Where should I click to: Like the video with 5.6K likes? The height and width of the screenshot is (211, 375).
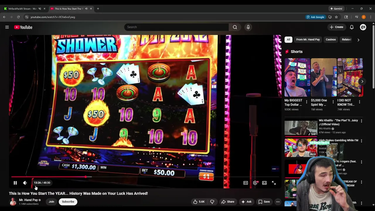tap(199, 202)
